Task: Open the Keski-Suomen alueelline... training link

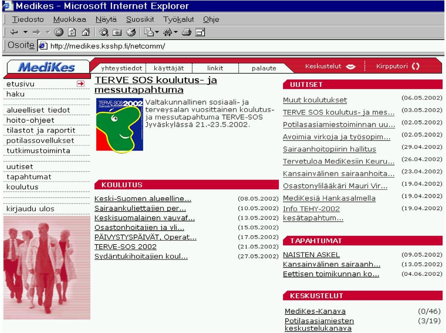Action: pos(143,199)
